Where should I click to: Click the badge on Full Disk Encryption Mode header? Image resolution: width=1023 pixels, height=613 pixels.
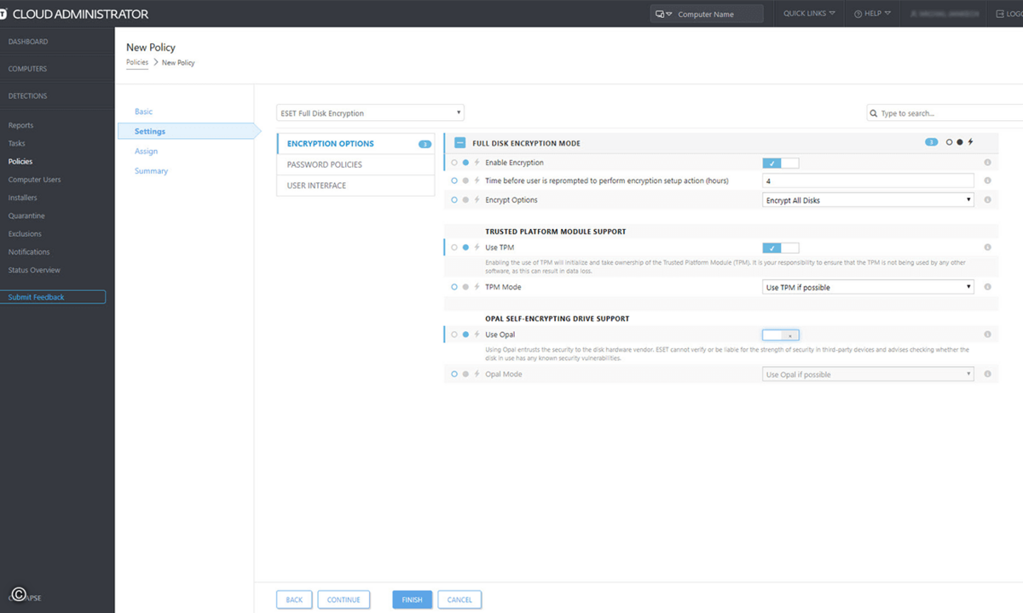[x=932, y=142]
